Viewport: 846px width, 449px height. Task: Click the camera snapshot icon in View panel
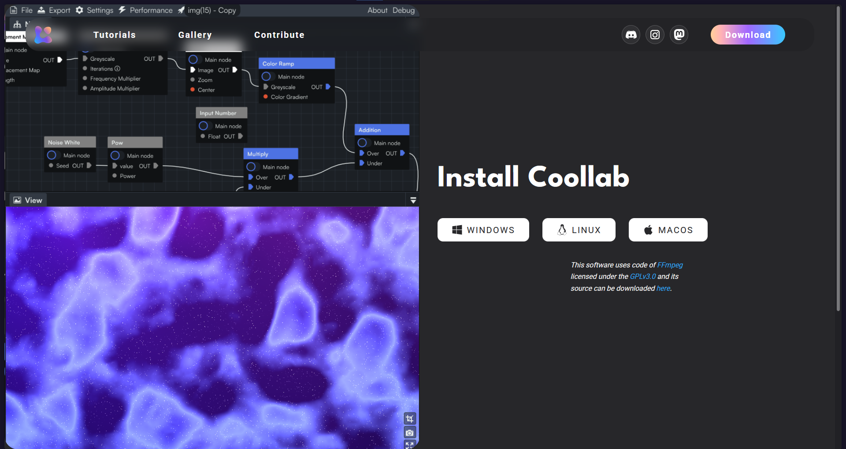coord(410,433)
